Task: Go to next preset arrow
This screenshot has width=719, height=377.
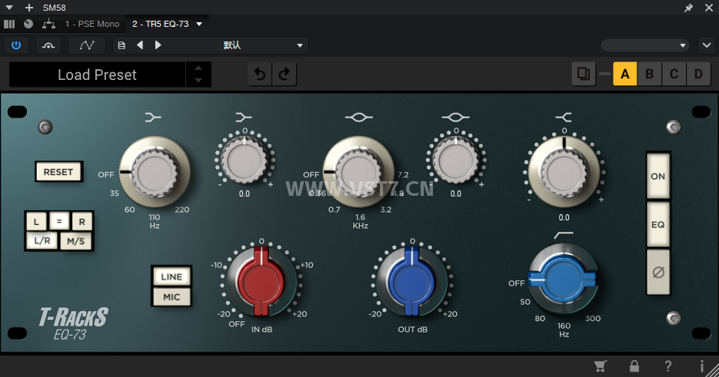Action: coord(158,45)
